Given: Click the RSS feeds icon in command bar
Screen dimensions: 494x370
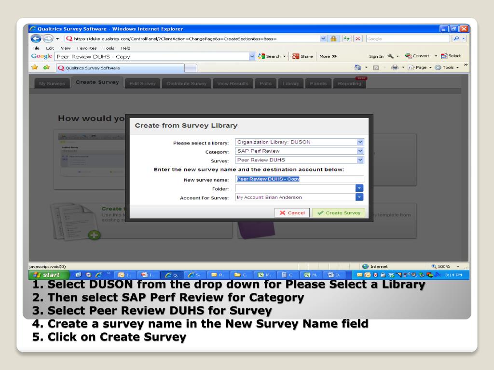Looking at the screenshot, I should 376,67.
